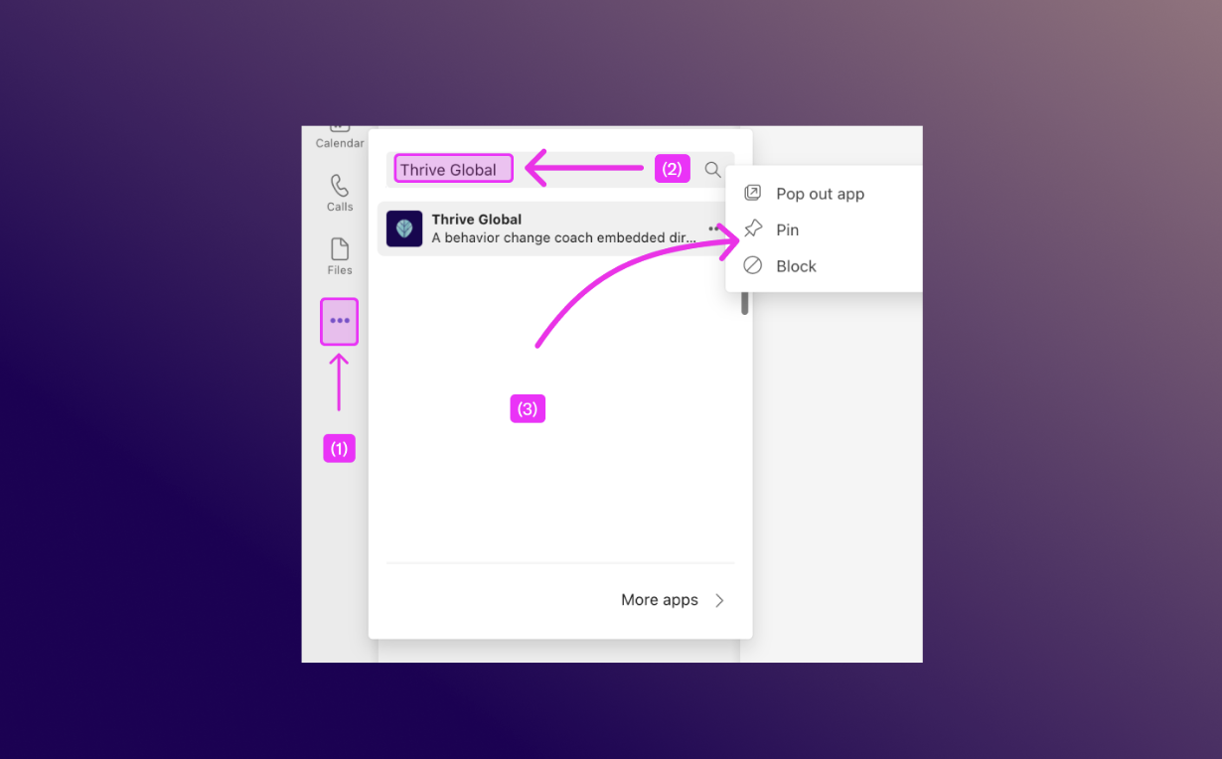This screenshot has width=1222, height=759.
Task: Open the Calls app in sidebar
Action: coord(340,193)
